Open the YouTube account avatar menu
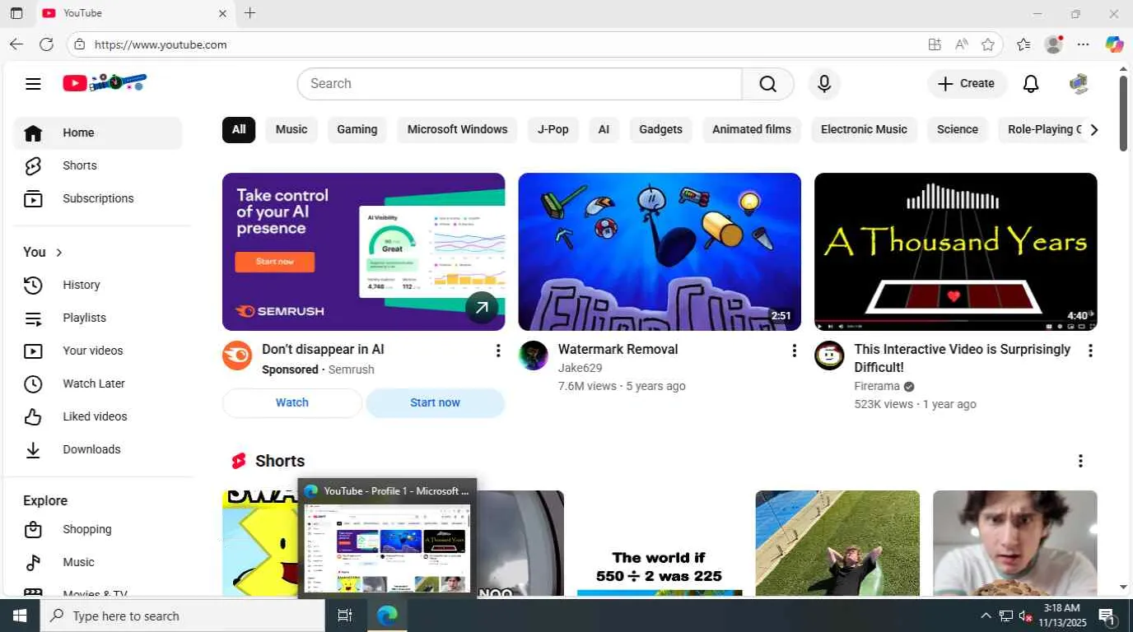This screenshot has height=632, width=1133. 1079,83
